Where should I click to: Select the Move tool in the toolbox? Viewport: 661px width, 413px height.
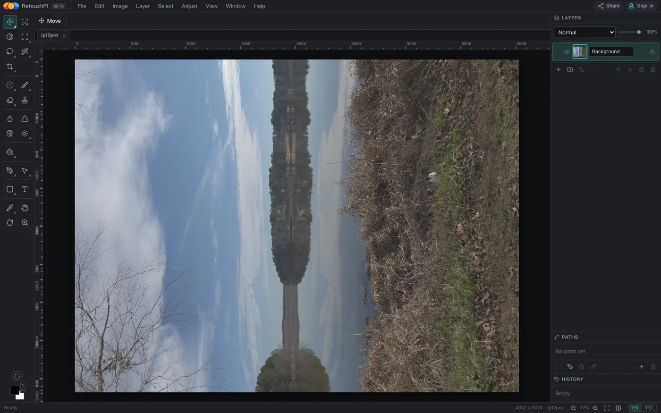pyautogui.click(x=10, y=22)
